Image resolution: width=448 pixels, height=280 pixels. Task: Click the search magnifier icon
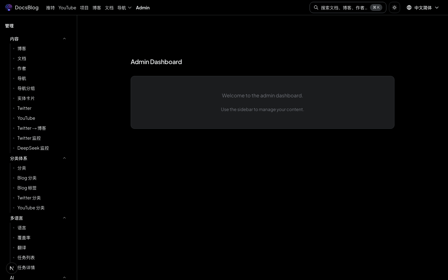coord(316,7)
